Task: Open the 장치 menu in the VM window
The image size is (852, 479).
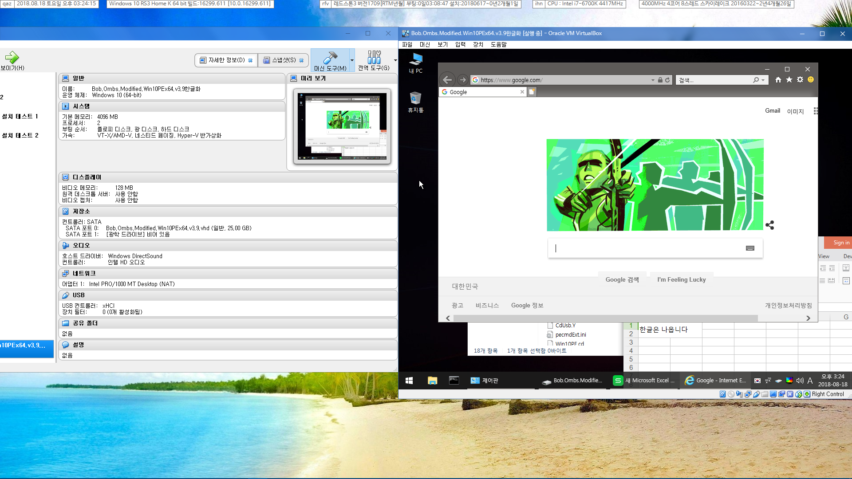Action: point(478,44)
